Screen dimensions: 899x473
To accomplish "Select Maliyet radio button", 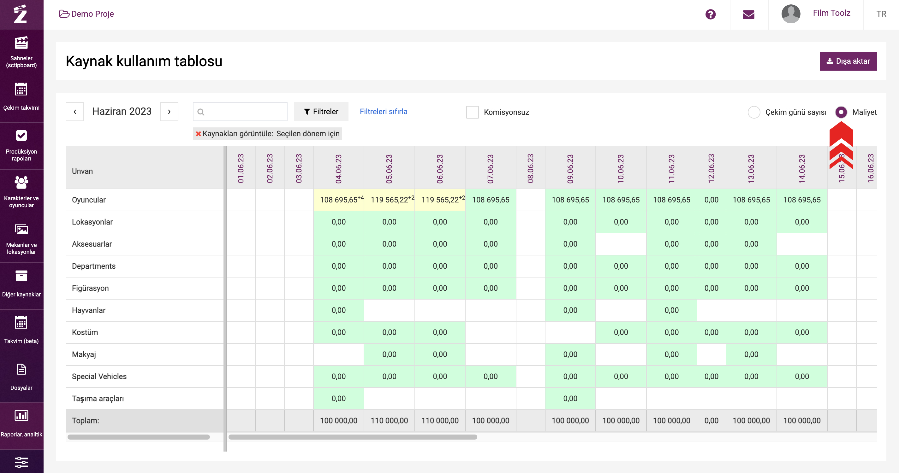I will (841, 112).
